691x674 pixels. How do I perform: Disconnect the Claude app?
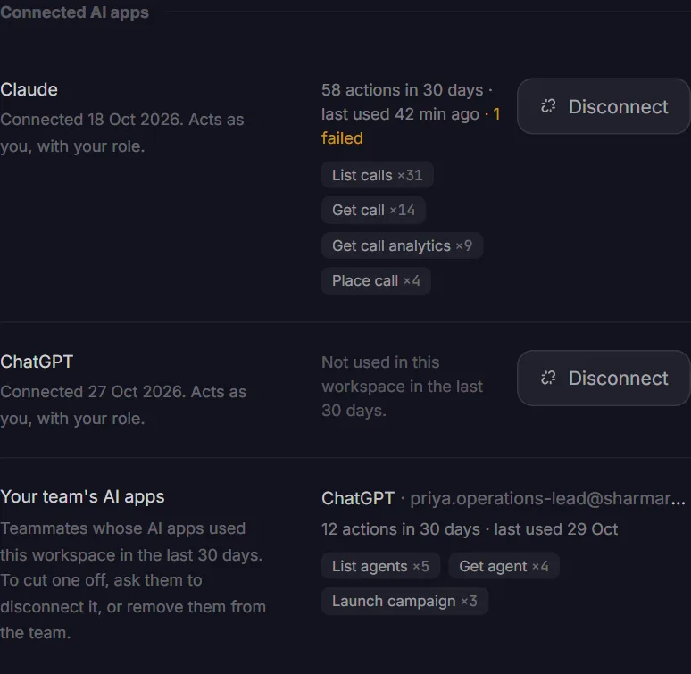click(604, 106)
